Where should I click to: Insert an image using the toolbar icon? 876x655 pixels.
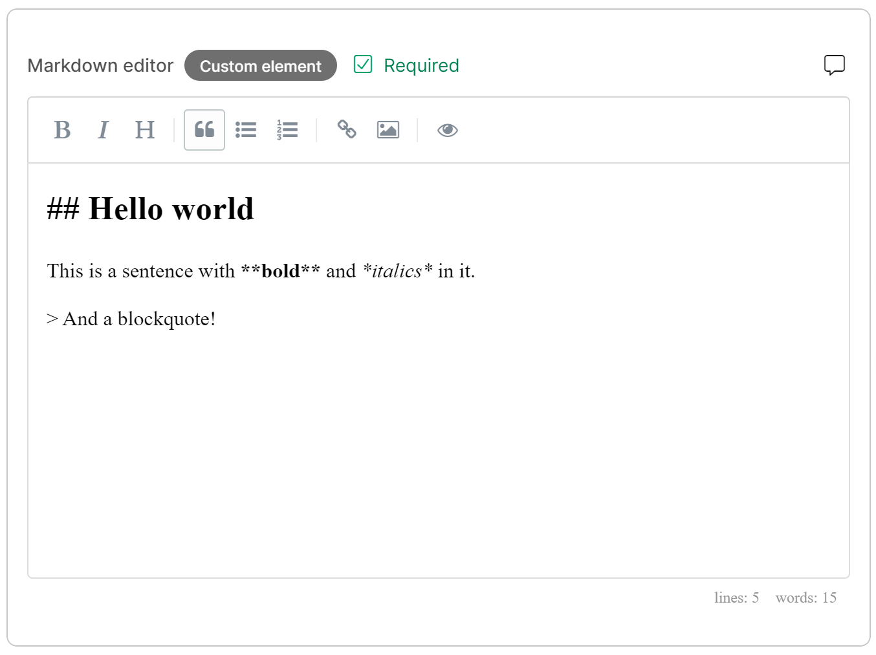coord(388,129)
